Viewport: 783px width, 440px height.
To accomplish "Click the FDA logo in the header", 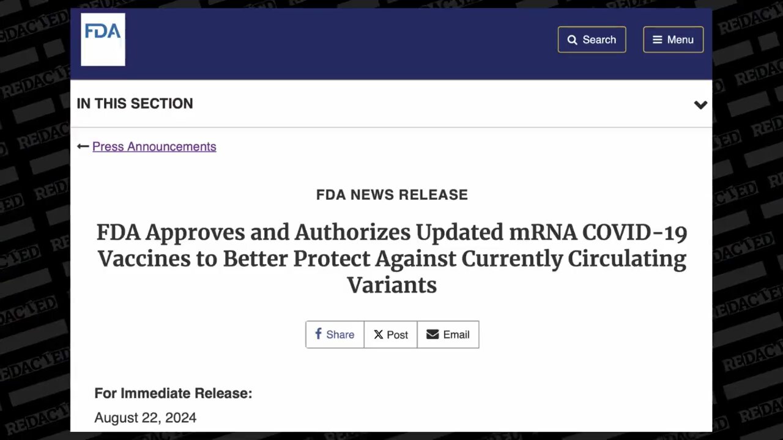I will [x=103, y=39].
